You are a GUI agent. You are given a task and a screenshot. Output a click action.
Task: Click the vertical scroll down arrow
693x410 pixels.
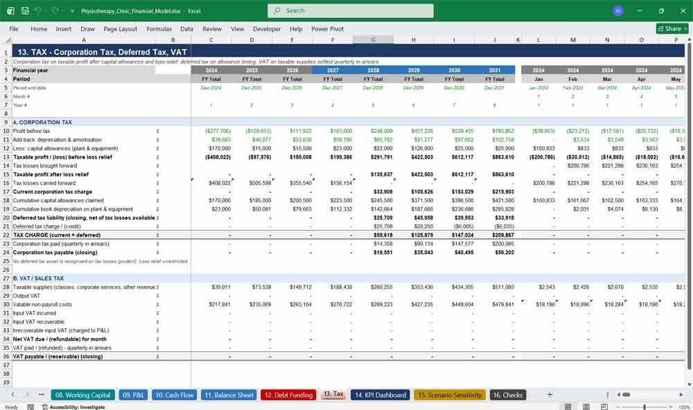pyautogui.click(x=689, y=384)
